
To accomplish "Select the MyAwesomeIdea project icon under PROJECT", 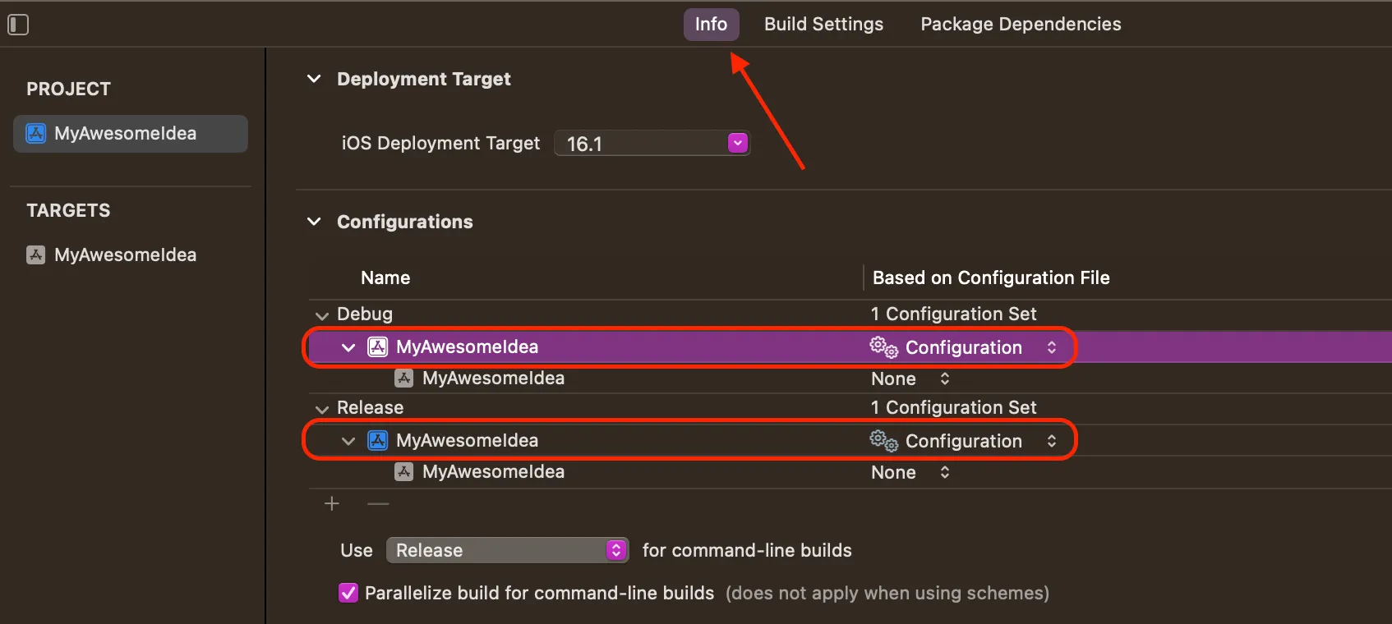I will [35, 133].
